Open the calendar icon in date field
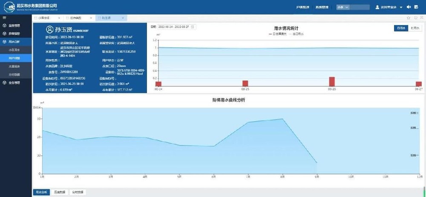Screen dimensions: 426x197 click(193, 27)
